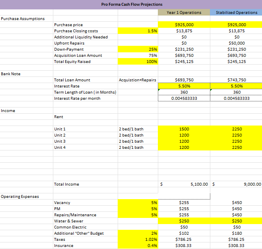262x249 pixels.
Task: Select the Insurance label cell
Action: [85, 246]
